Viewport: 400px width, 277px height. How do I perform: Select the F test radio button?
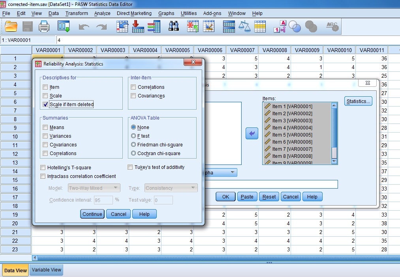[x=133, y=136]
